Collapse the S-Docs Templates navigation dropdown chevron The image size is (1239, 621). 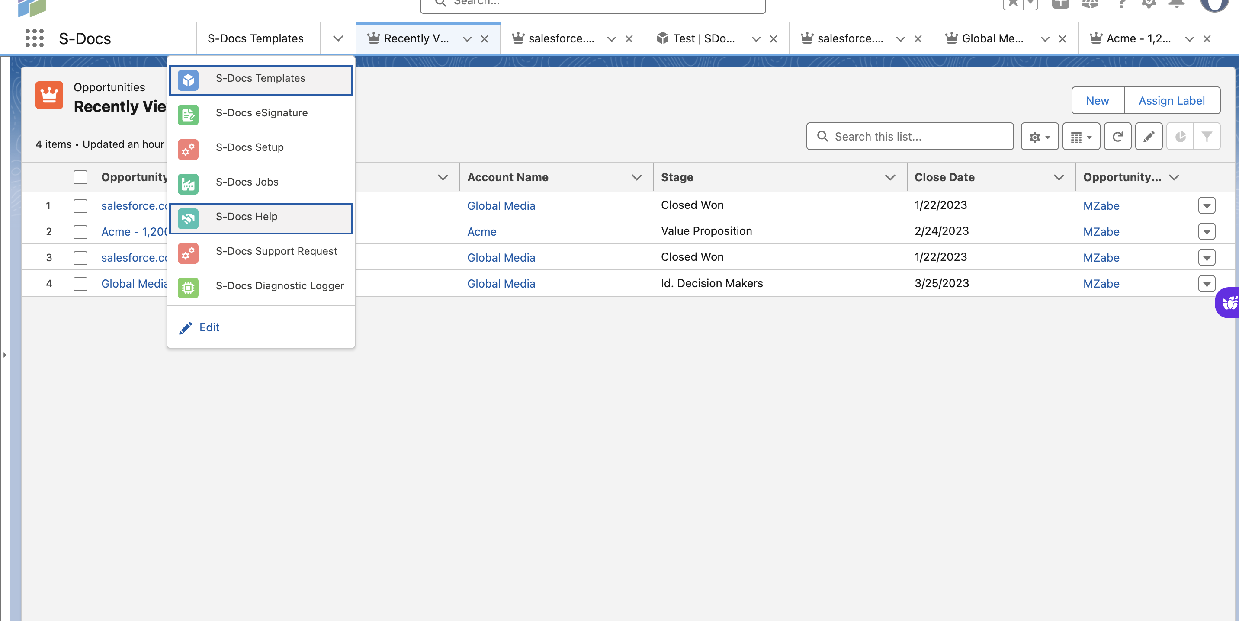coord(338,38)
